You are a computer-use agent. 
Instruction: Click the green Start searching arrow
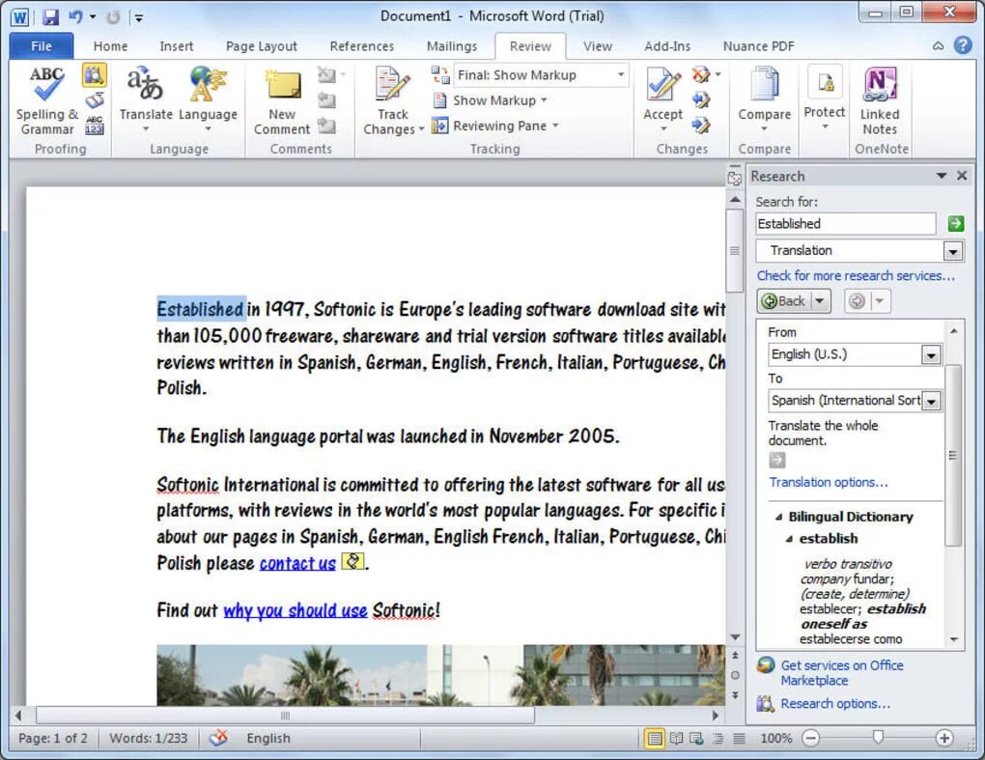955,224
